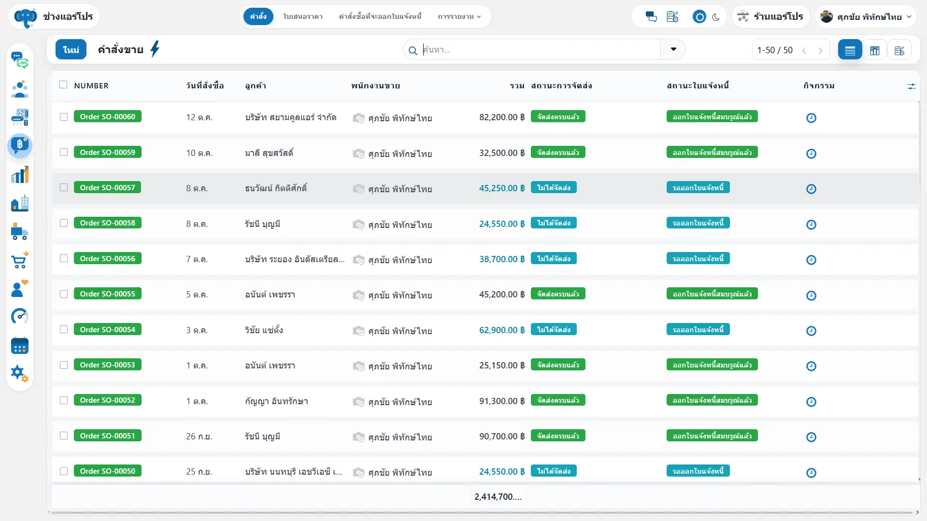Open the LINE chat sidebar icon
The image size is (927, 521).
[20, 60]
